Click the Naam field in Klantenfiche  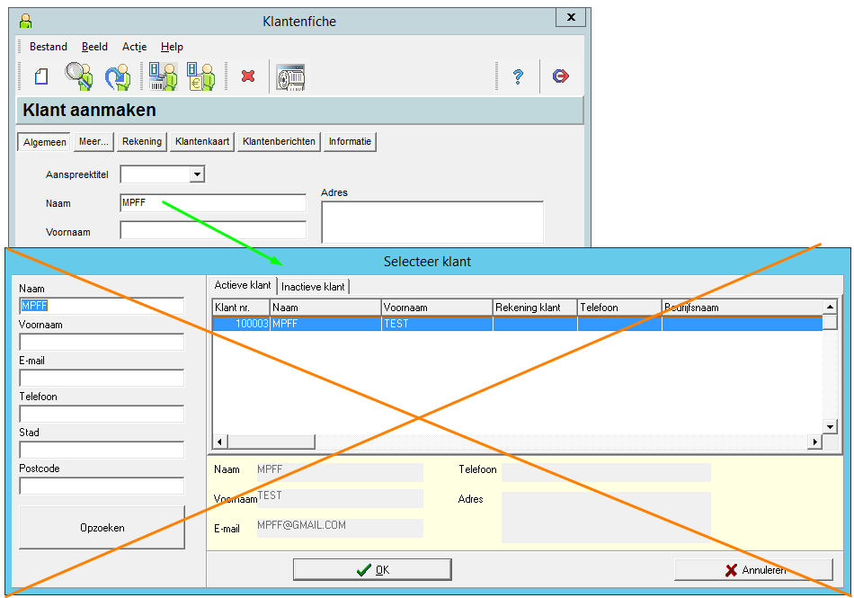tap(213, 203)
